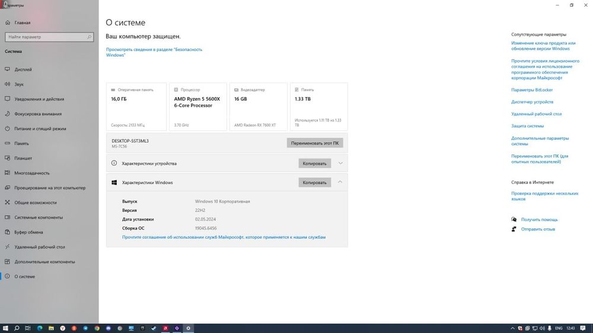Open Параметры BitLocker link
This screenshot has height=333, width=593.
pyautogui.click(x=532, y=90)
